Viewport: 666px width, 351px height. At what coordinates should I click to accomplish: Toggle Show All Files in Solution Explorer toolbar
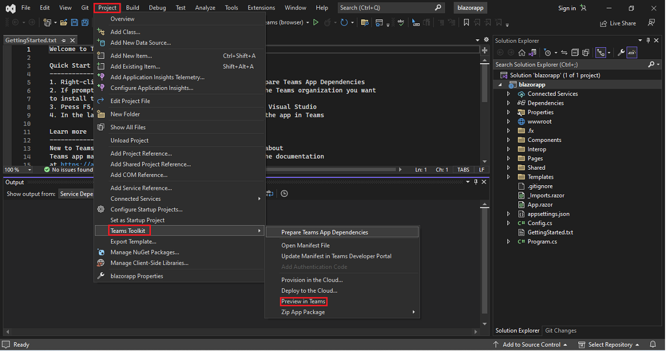coord(586,53)
